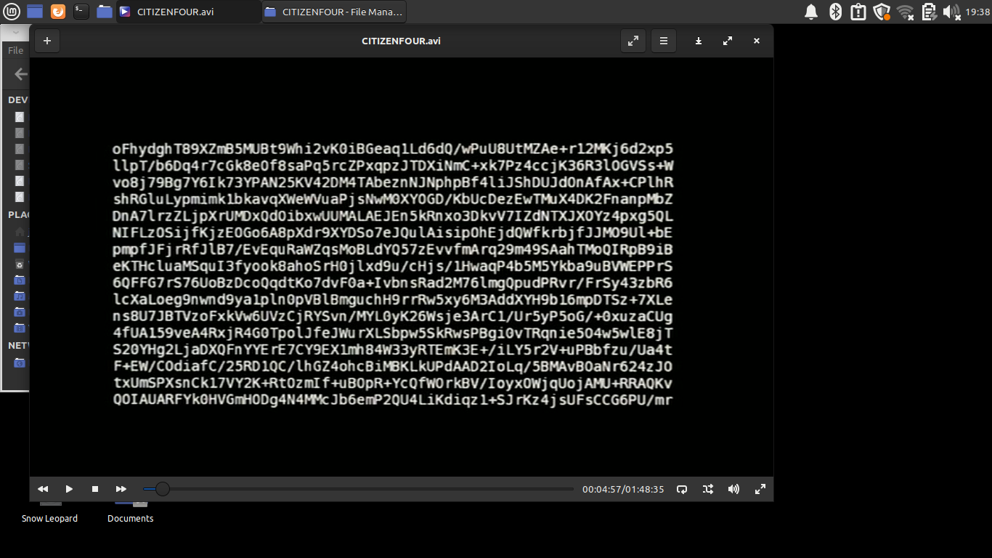Viewport: 992px width, 558px height.
Task: Enter fullscreen from the player control bar
Action: click(x=760, y=489)
